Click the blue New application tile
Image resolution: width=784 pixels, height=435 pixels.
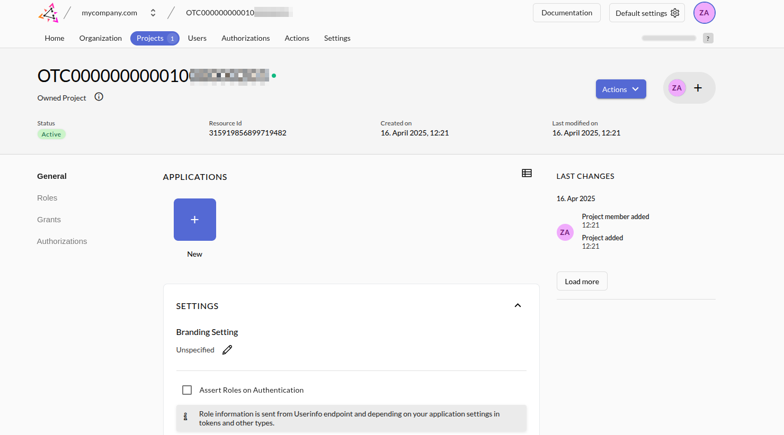pyautogui.click(x=194, y=220)
